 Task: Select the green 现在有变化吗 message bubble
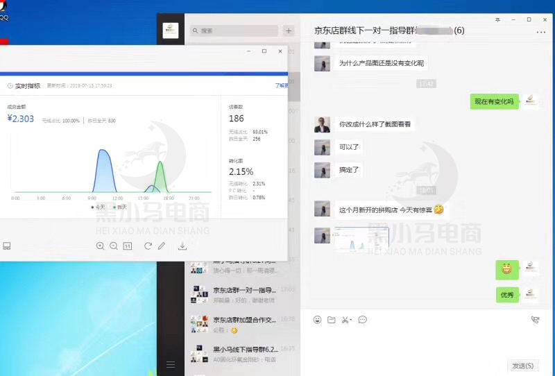[x=494, y=101]
